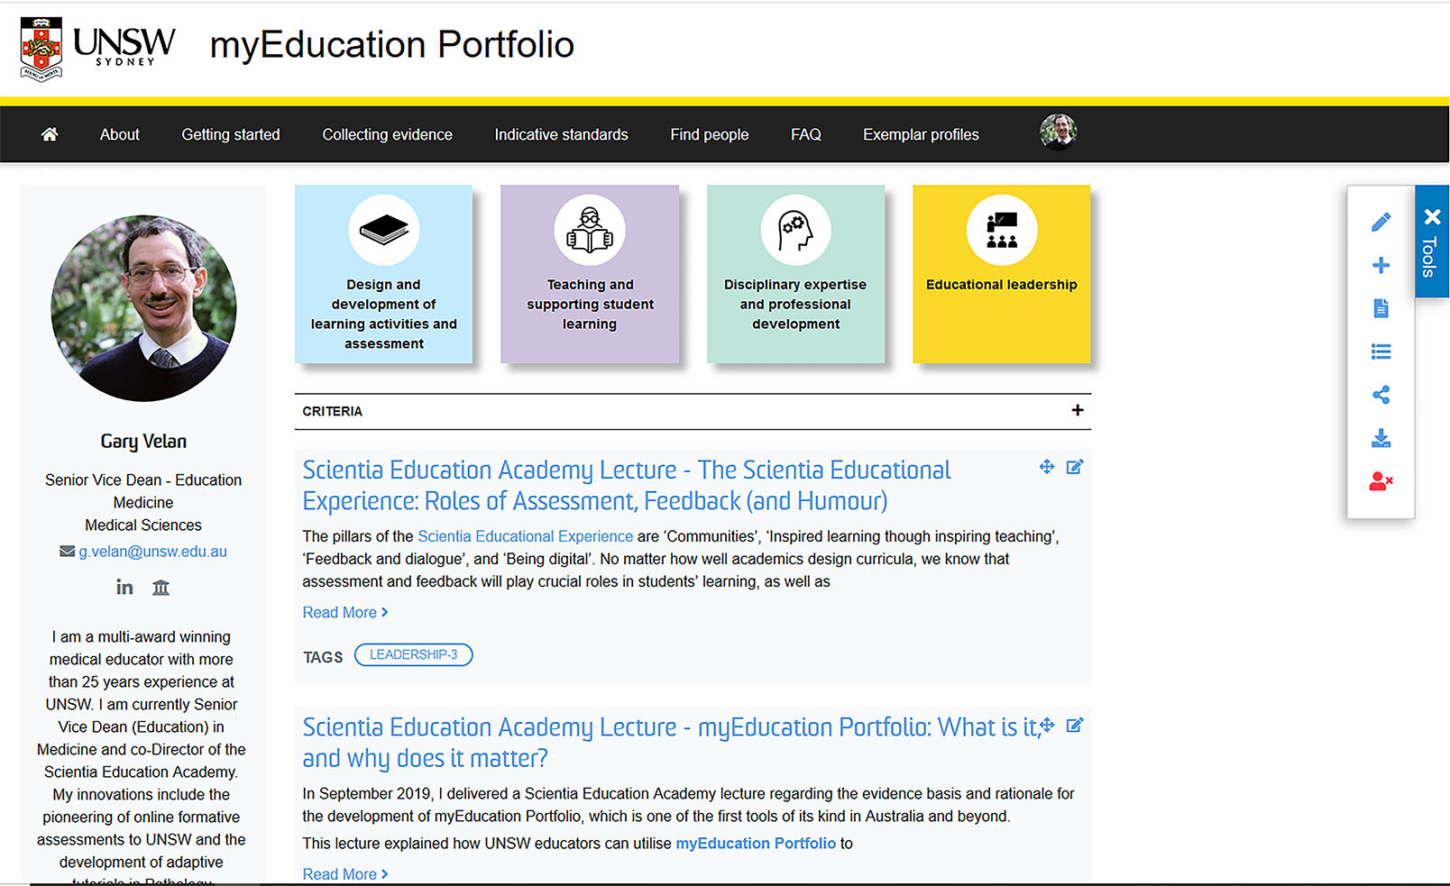Open the LinkedIn profile icon
The image size is (1450, 886).
point(124,588)
